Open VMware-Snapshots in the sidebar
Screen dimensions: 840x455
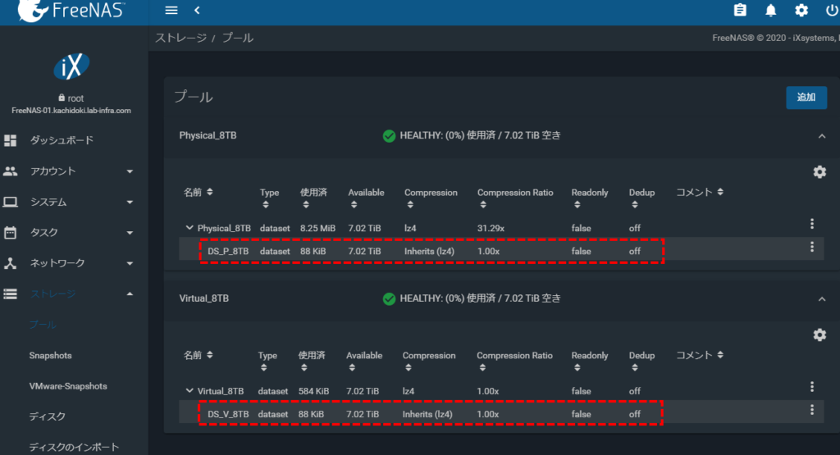tap(68, 386)
